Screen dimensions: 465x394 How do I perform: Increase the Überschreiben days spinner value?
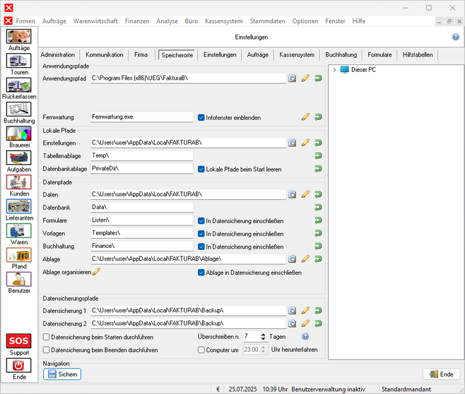click(264, 334)
